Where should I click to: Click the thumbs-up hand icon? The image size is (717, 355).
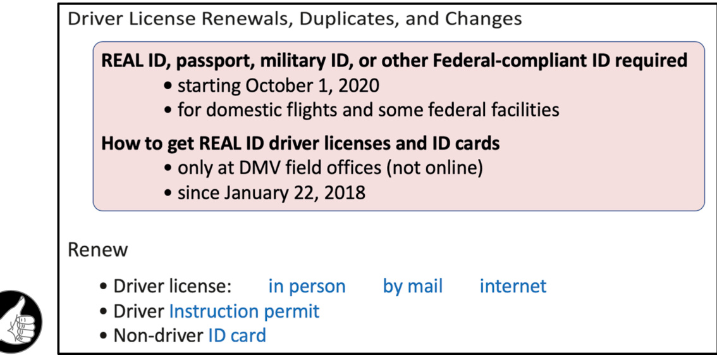pos(20,322)
